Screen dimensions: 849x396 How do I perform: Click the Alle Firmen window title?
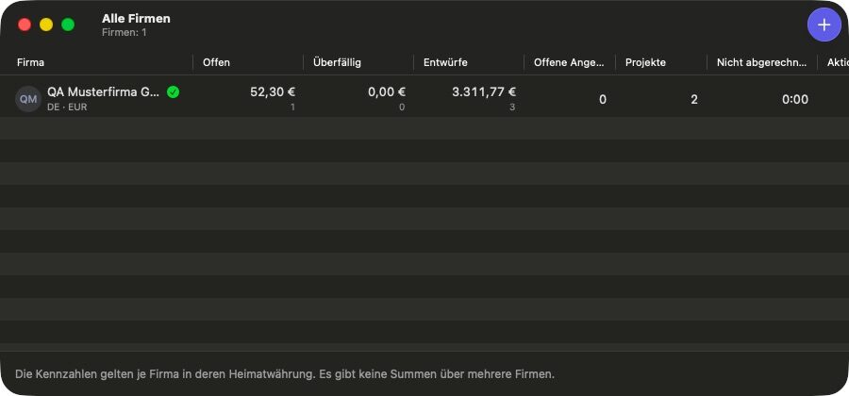[x=136, y=19]
